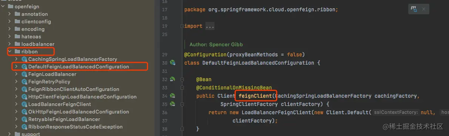Select the DefaultFeignLoadBalancedConfiguration file name

pos(79,67)
